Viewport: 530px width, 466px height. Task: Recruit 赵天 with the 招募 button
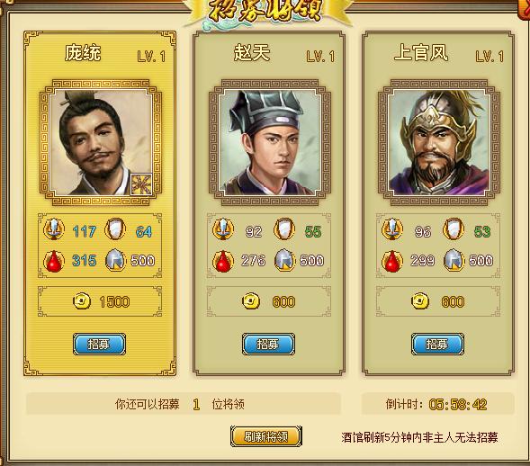coord(268,344)
